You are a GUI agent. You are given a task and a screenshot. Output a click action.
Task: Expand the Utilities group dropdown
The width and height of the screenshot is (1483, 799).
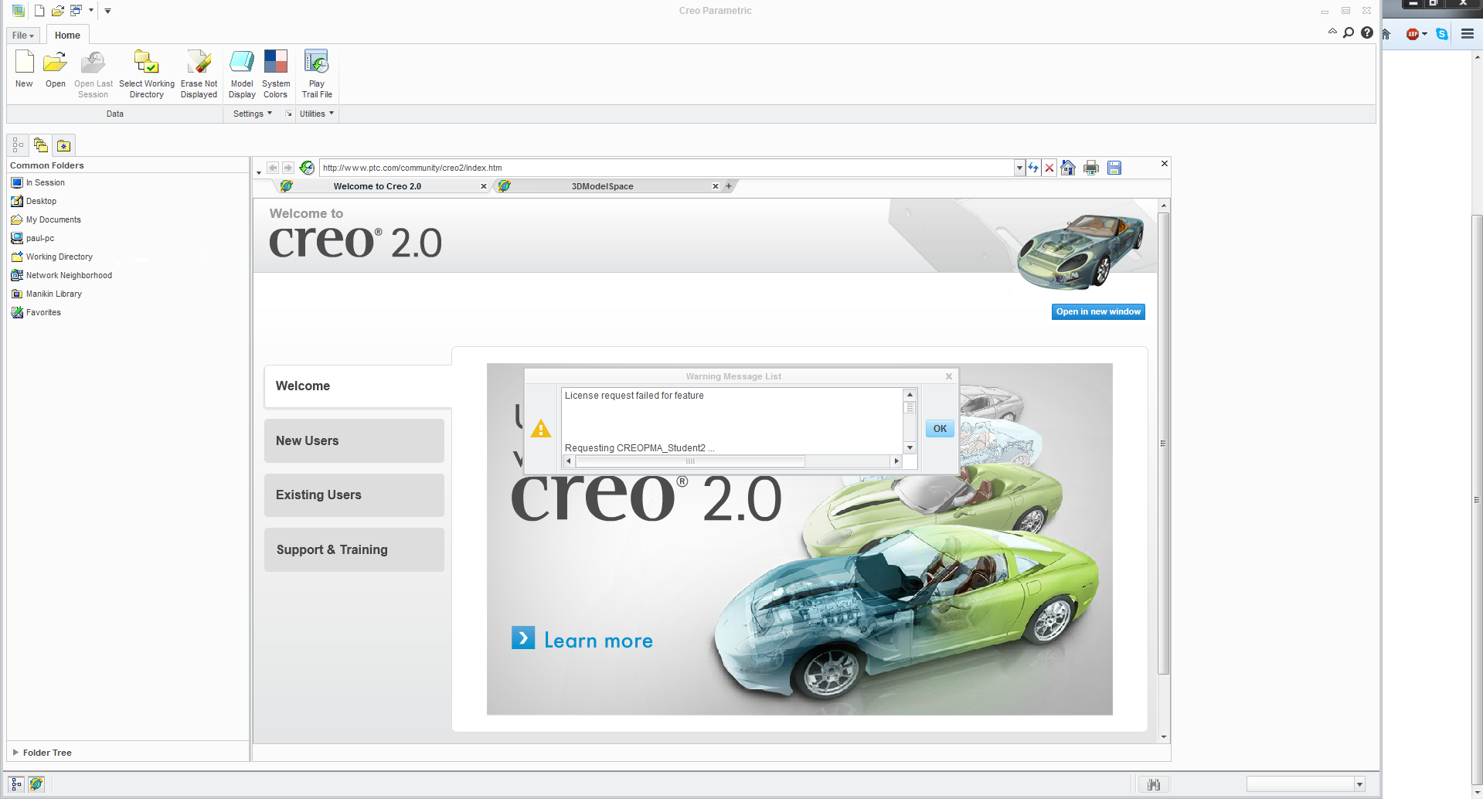(x=317, y=114)
